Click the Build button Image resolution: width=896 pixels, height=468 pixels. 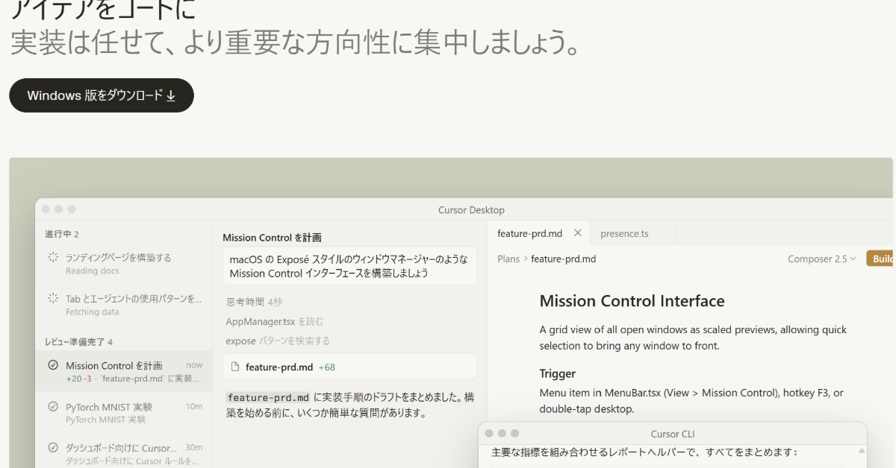(881, 259)
